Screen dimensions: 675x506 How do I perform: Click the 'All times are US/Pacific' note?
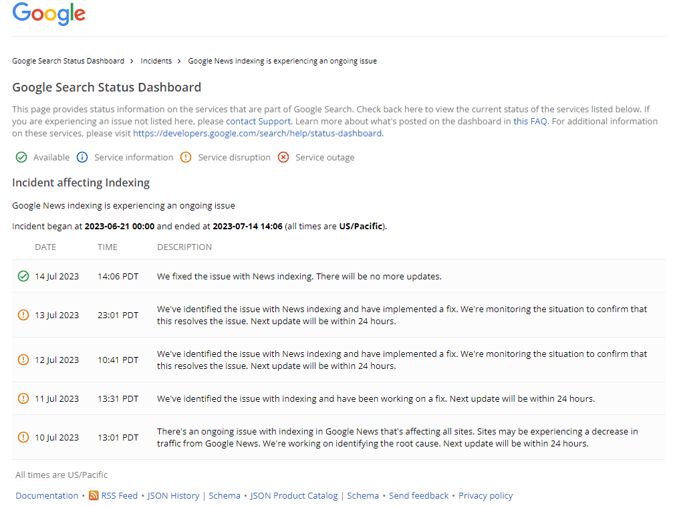(x=61, y=475)
